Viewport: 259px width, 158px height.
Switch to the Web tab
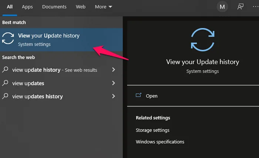[81, 7]
